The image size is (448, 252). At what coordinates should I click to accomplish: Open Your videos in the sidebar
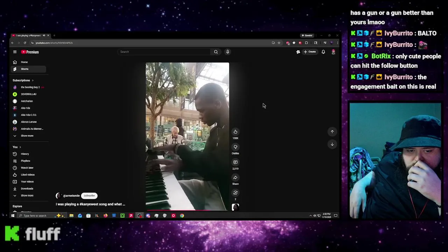tap(29, 182)
